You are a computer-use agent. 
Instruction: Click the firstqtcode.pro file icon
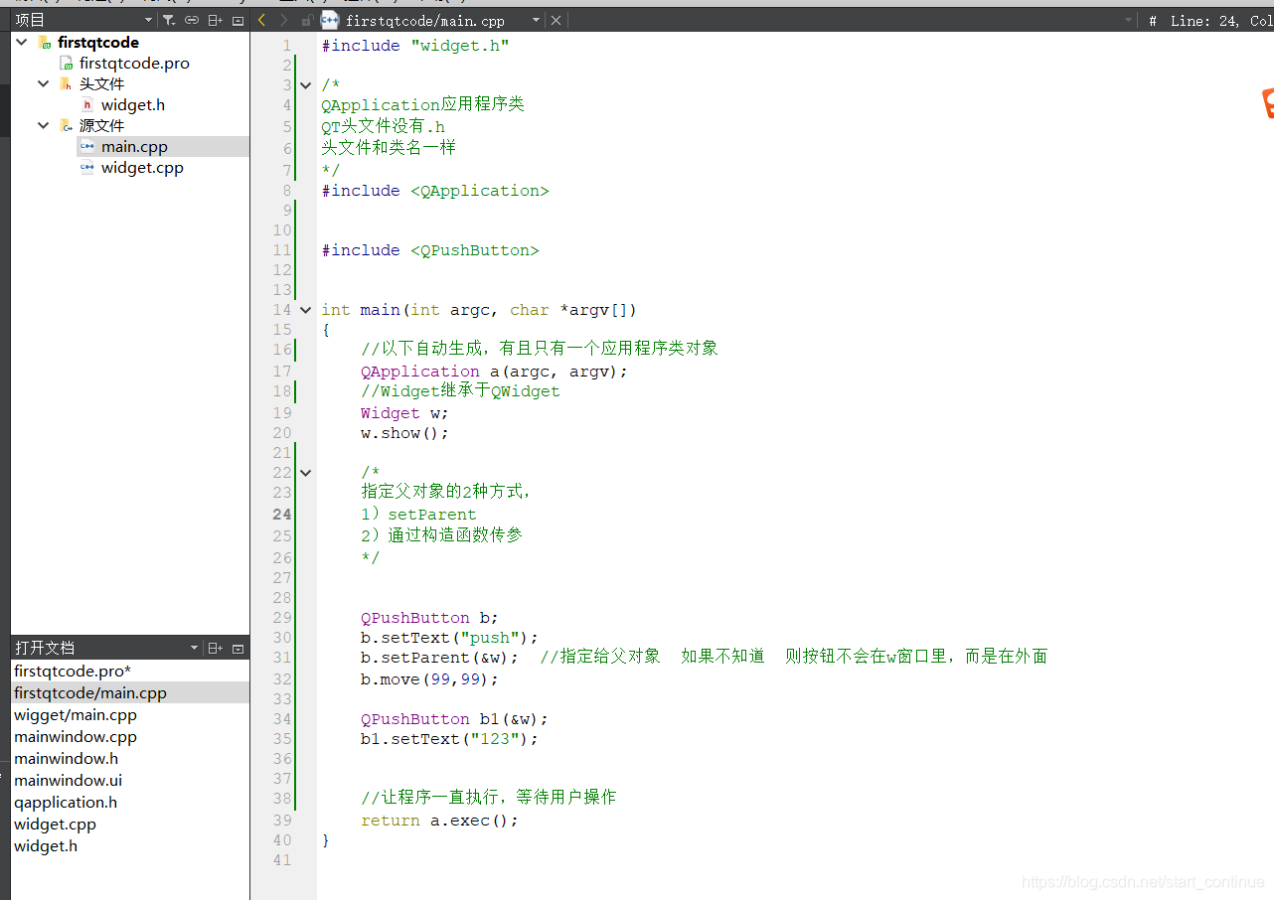(x=67, y=63)
